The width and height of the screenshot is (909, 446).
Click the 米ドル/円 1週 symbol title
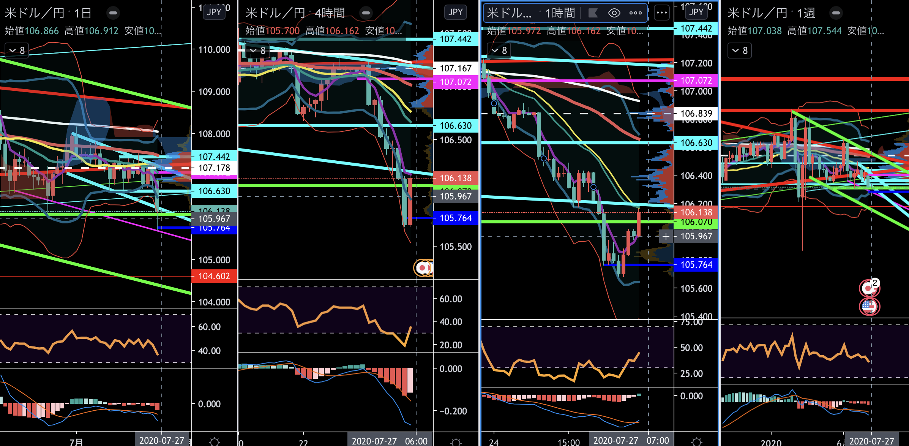point(771,13)
